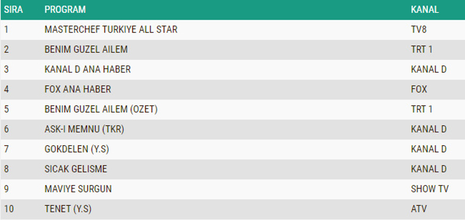Click TENET (Y.S) program name
Image resolution: width=465 pixels, height=220 pixels.
68,209
